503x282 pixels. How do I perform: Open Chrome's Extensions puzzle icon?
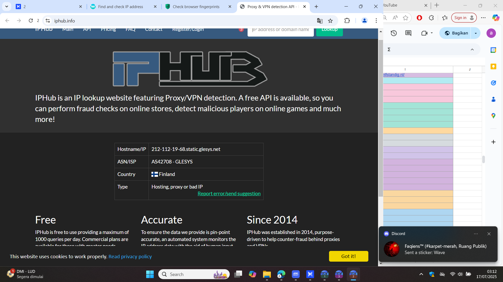click(x=347, y=21)
